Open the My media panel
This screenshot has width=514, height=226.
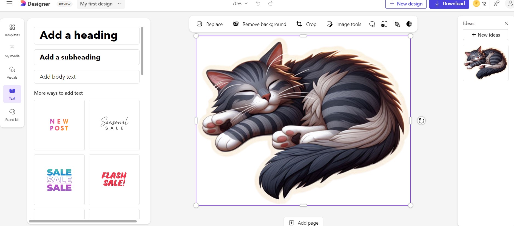12,52
